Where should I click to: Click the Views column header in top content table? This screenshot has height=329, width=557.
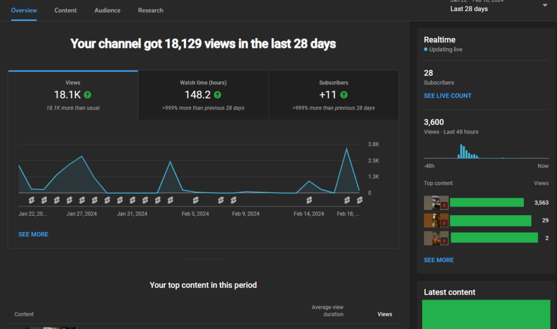coord(385,314)
